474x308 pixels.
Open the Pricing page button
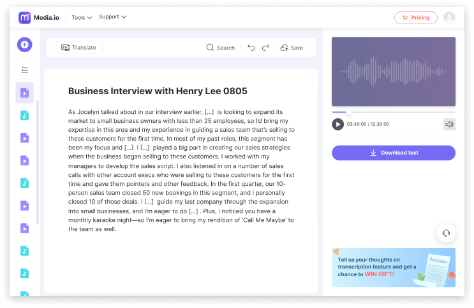pos(416,17)
